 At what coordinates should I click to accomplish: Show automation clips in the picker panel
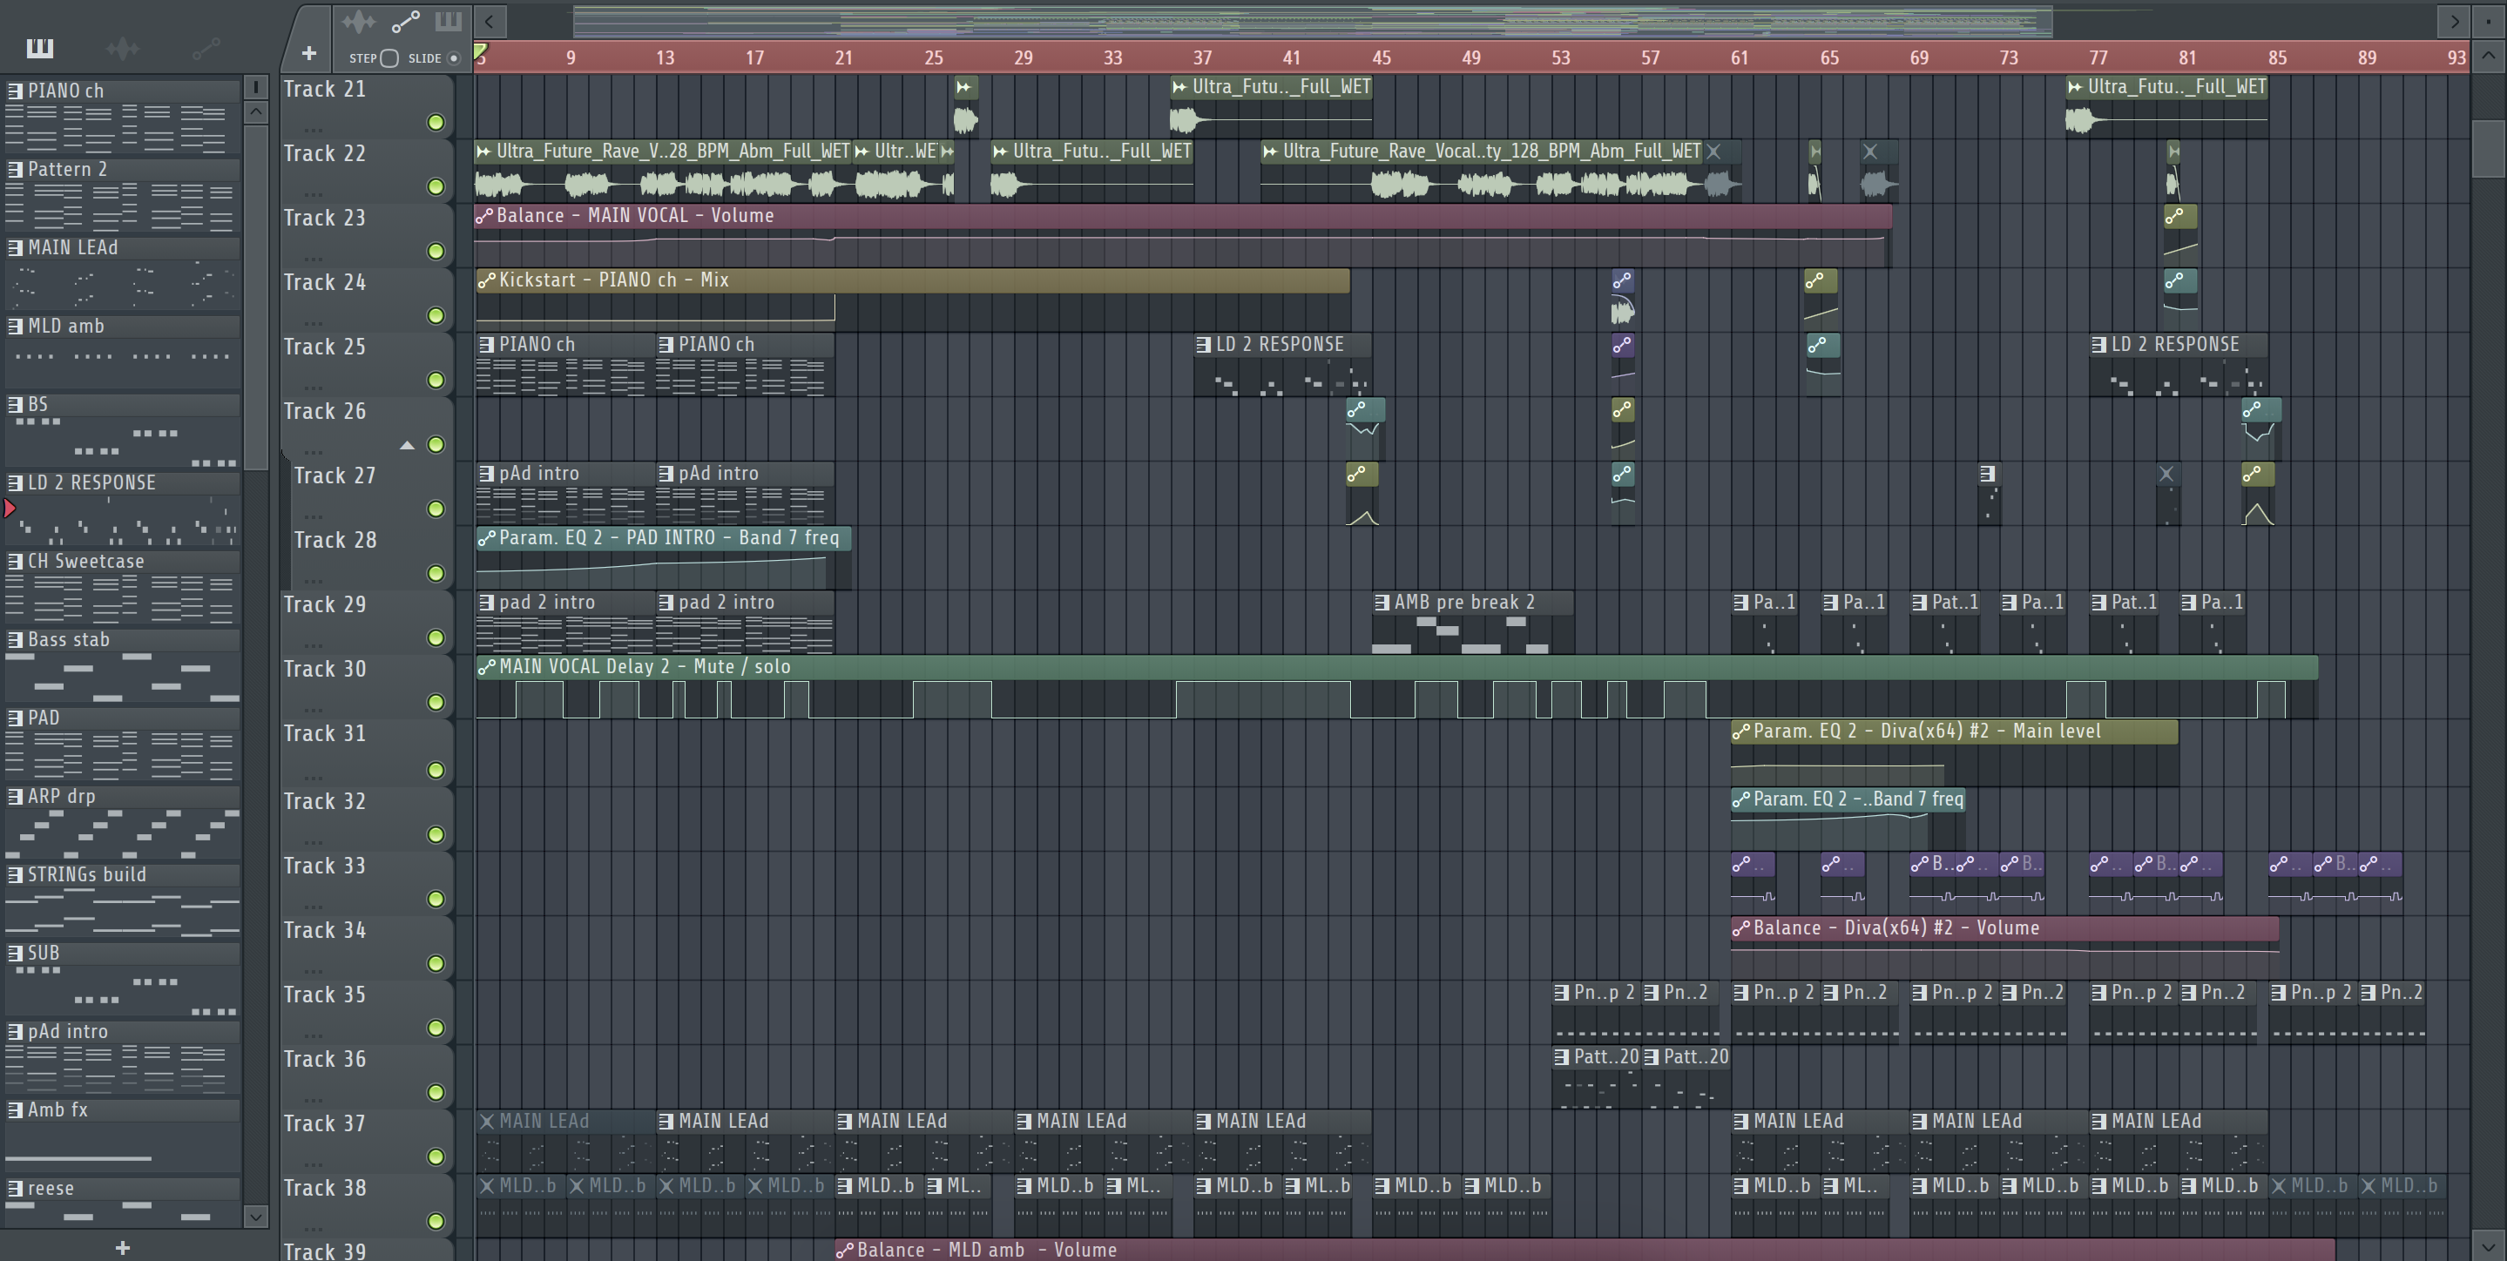point(206,48)
